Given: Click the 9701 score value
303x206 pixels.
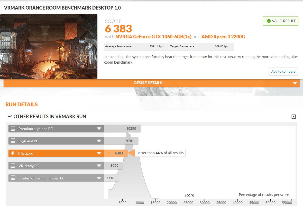Looking at the screenshot, I should [130, 141].
